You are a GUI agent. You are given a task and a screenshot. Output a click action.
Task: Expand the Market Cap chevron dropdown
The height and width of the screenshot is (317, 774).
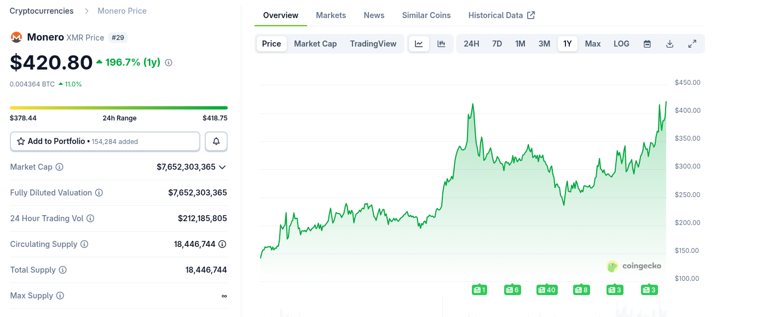tap(222, 167)
